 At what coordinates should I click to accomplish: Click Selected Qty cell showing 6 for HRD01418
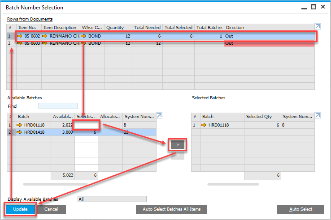pyautogui.click(x=87, y=132)
